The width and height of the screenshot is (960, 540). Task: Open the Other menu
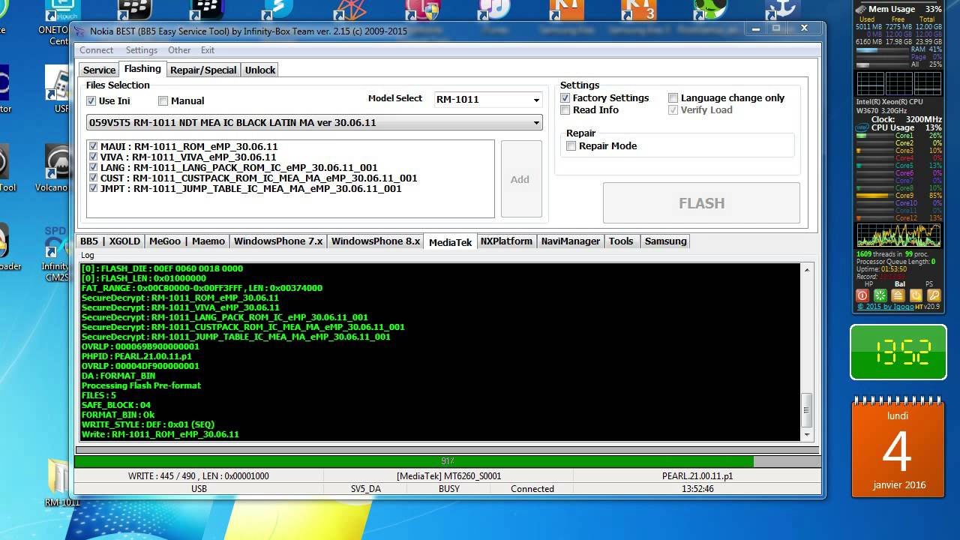(x=179, y=50)
